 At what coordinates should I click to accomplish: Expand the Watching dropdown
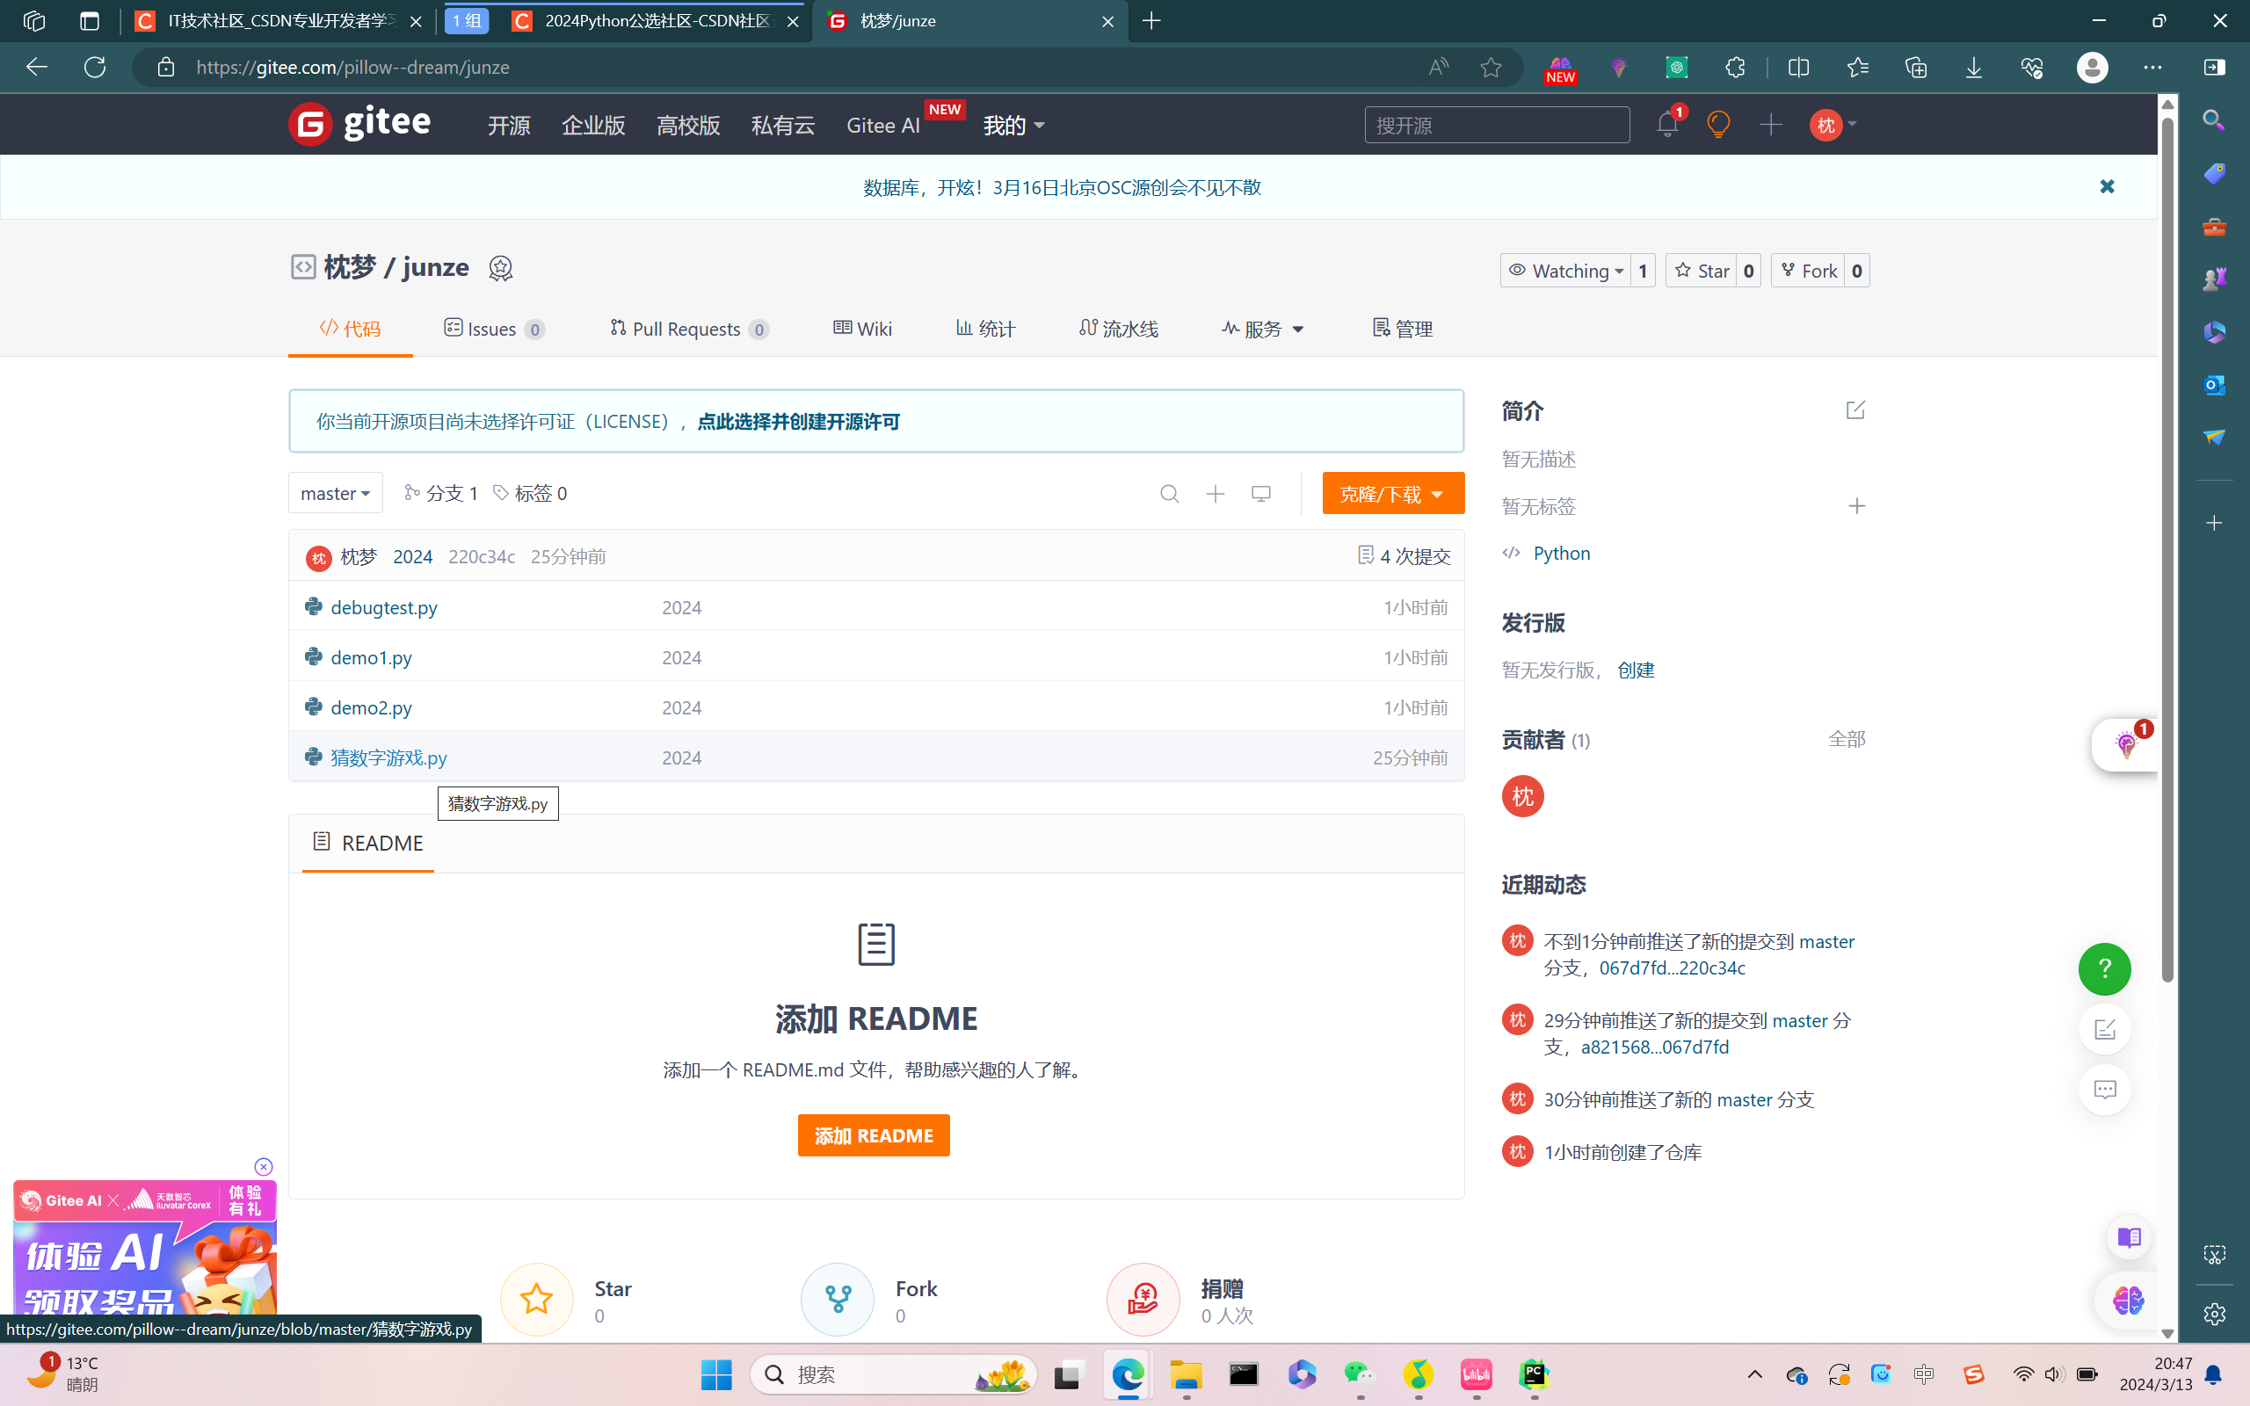click(1568, 271)
